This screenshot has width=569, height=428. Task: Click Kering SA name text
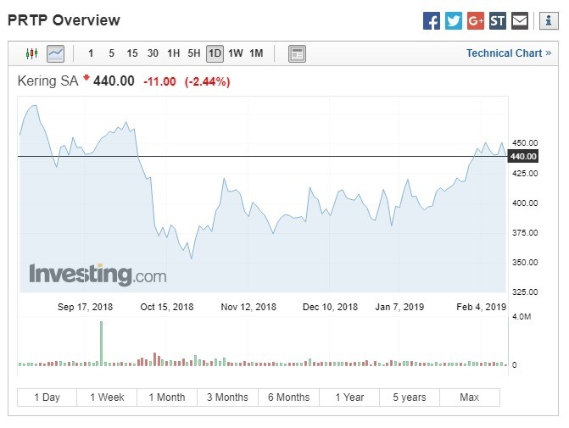pyautogui.click(x=47, y=81)
